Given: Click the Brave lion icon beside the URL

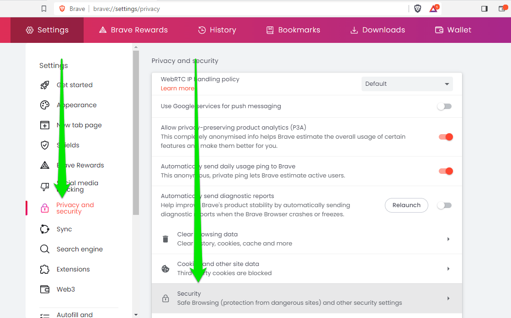Looking at the screenshot, I should click(62, 9).
